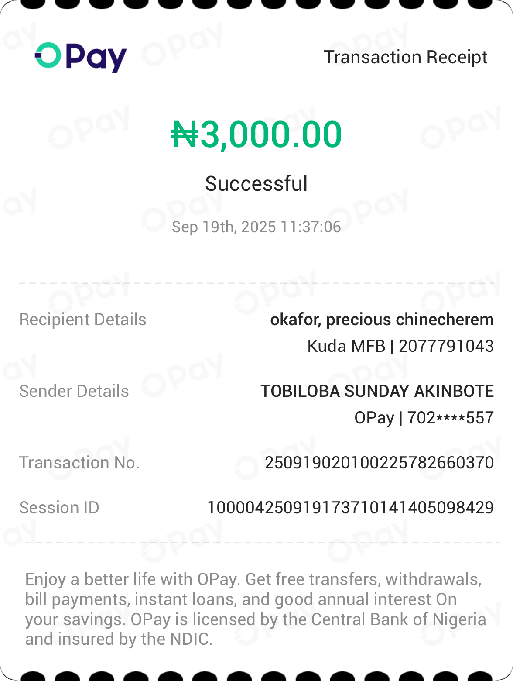
Task: Select the transaction number ending in 660370
Action: click(x=379, y=463)
